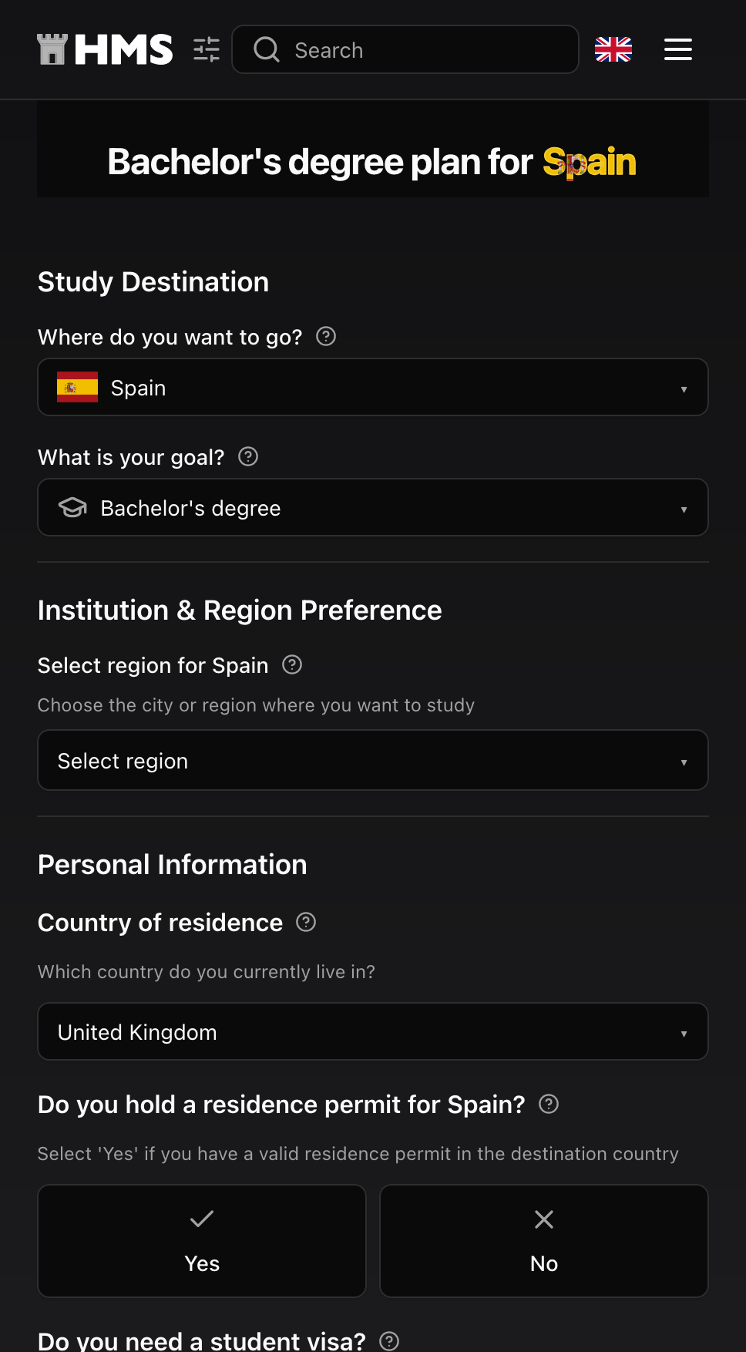Expand the Bachelor's degree goal dropdown
The height and width of the screenshot is (1352, 746).
coord(373,507)
